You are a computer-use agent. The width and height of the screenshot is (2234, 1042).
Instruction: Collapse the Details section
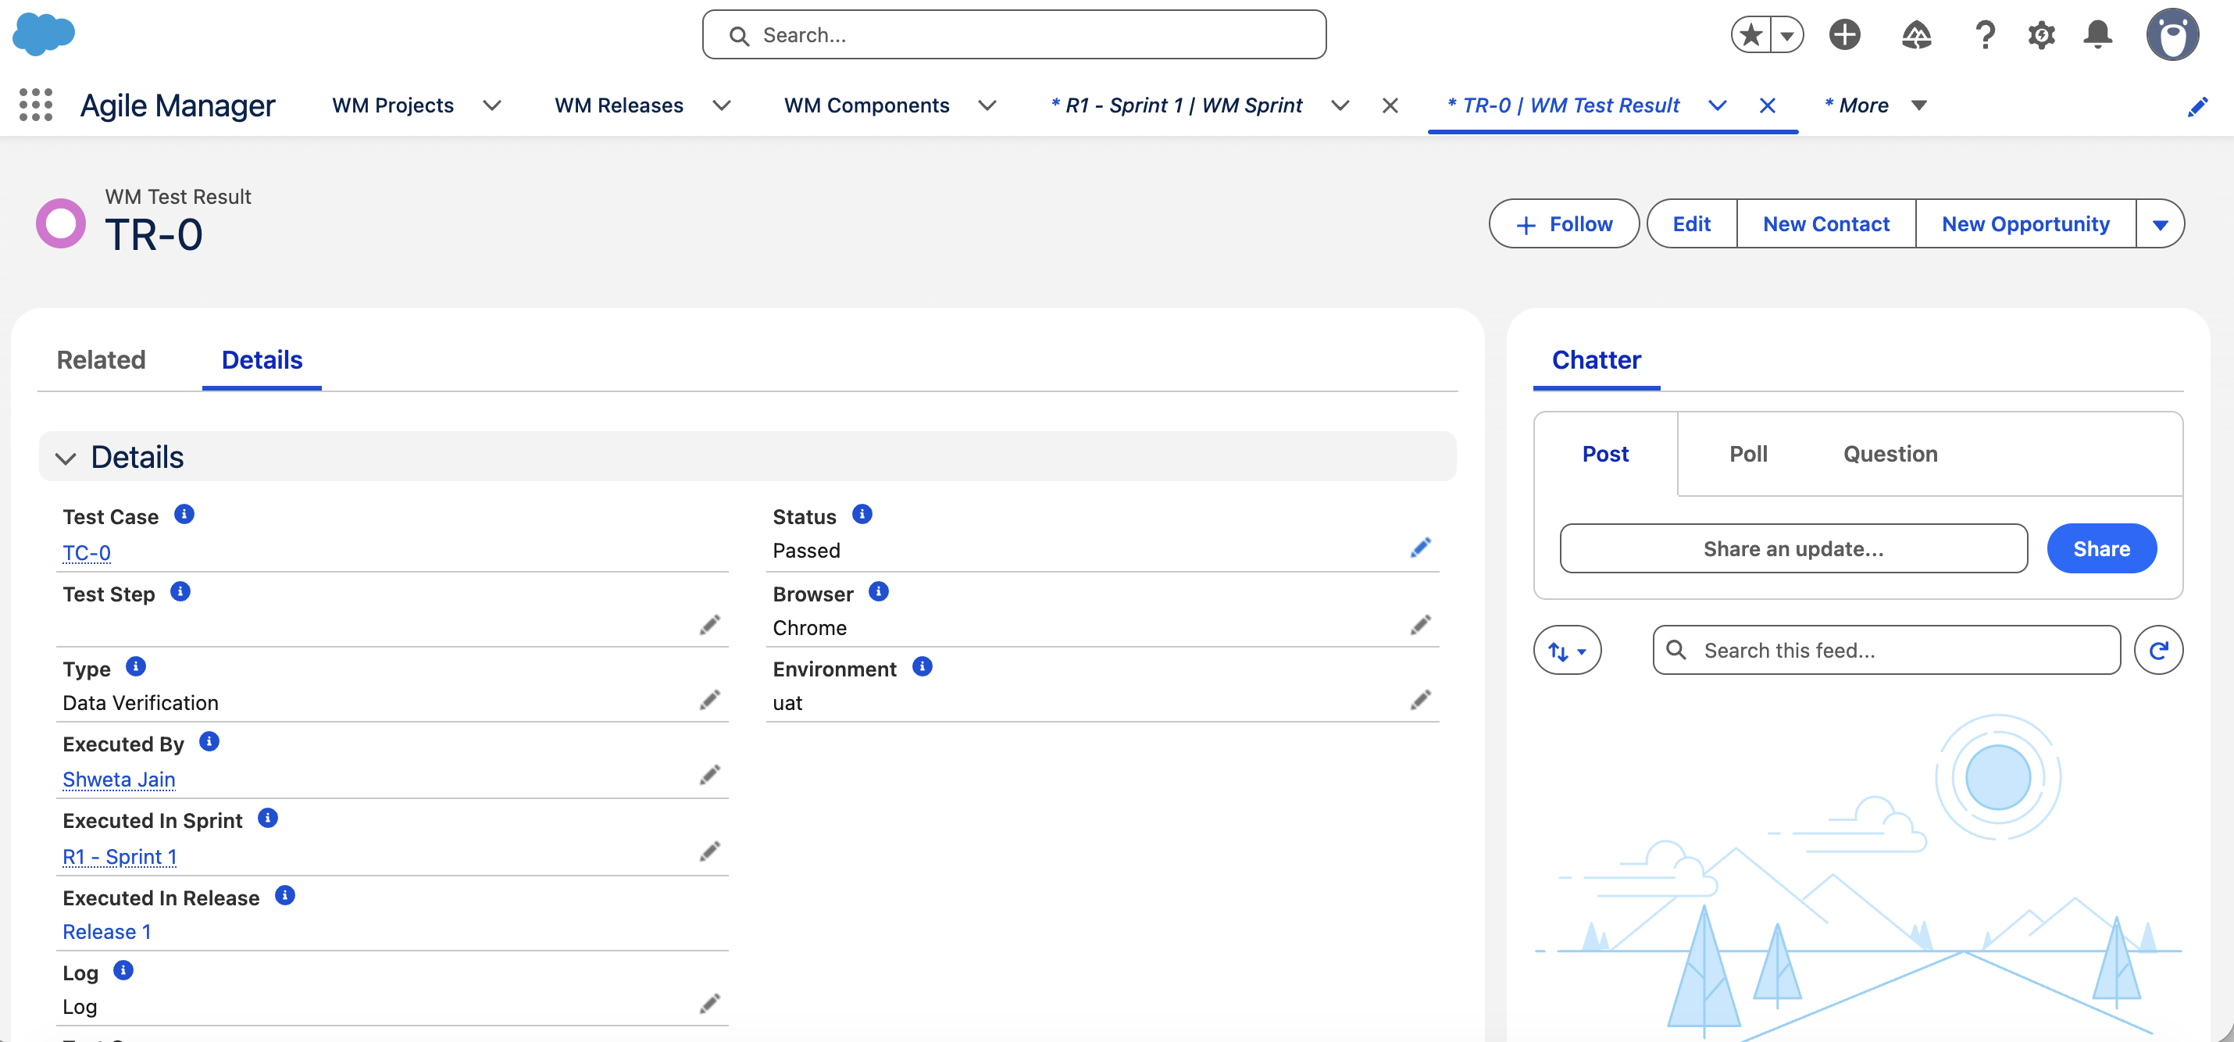pos(66,458)
